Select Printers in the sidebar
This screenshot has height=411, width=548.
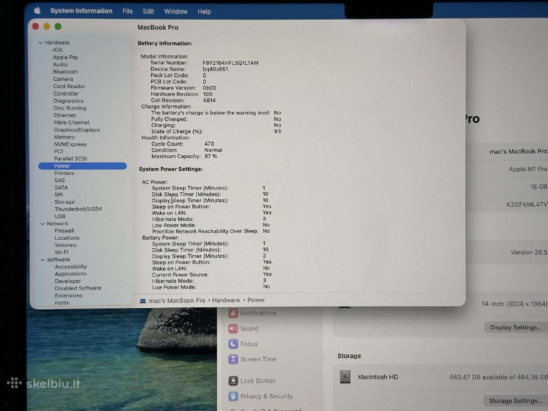pos(64,174)
